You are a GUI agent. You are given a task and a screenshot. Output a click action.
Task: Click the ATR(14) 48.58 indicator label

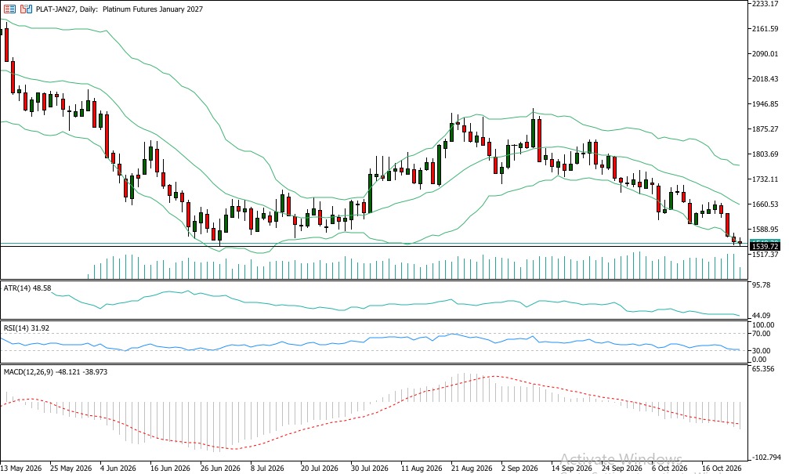[27, 288]
